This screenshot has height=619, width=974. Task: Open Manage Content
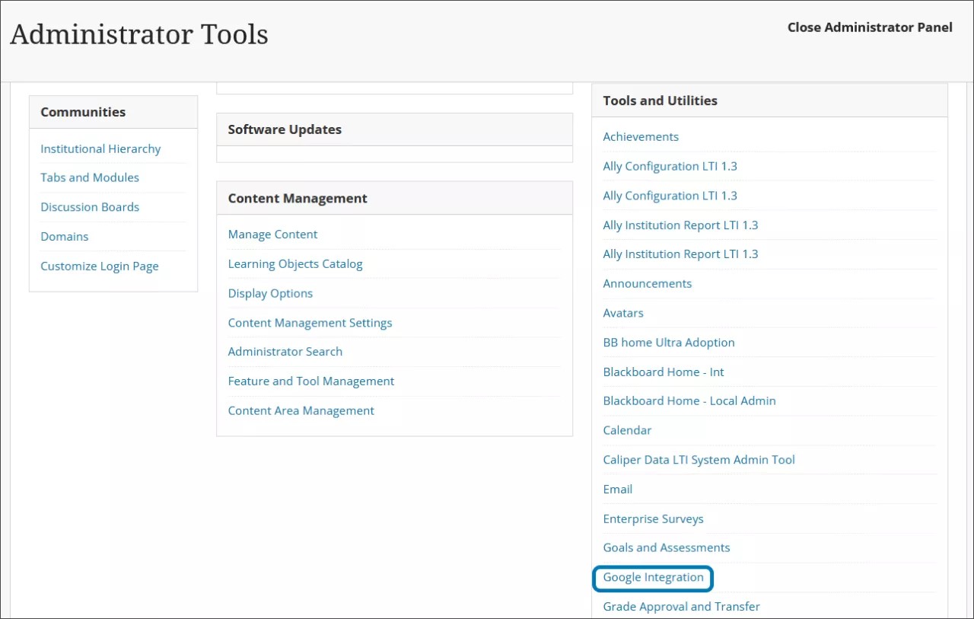pyautogui.click(x=272, y=234)
